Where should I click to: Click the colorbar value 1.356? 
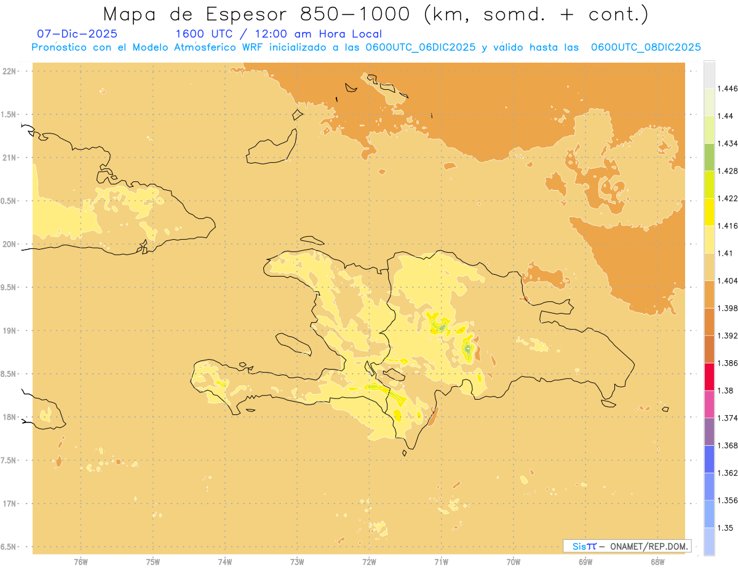click(x=728, y=501)
